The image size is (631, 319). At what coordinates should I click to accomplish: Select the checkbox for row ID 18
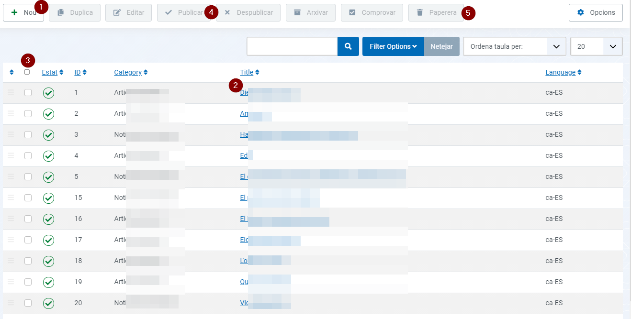(28, 261)
